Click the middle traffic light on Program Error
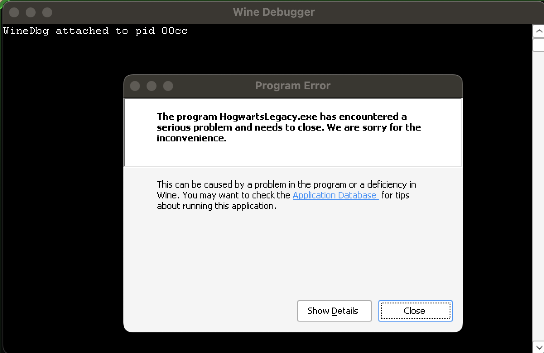This screenshot has height=353, width=544. 152,86
